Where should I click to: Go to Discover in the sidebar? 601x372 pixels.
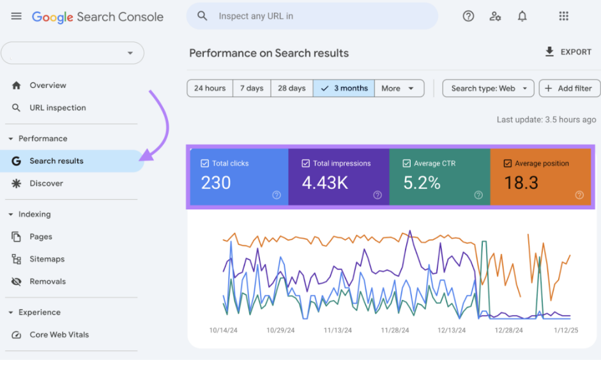click(x=46, y=183)
